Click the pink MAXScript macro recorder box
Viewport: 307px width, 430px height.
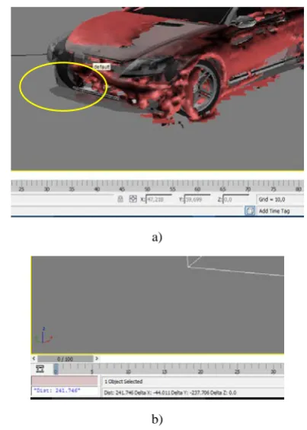(65, 381)
